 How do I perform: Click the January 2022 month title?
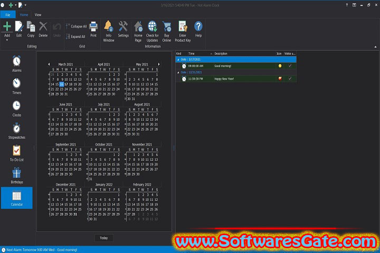pos(104,184)
